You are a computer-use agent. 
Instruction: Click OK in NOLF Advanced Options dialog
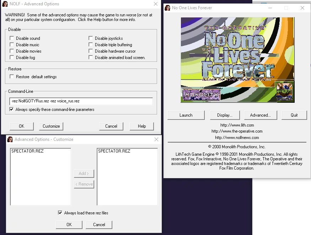22,126
